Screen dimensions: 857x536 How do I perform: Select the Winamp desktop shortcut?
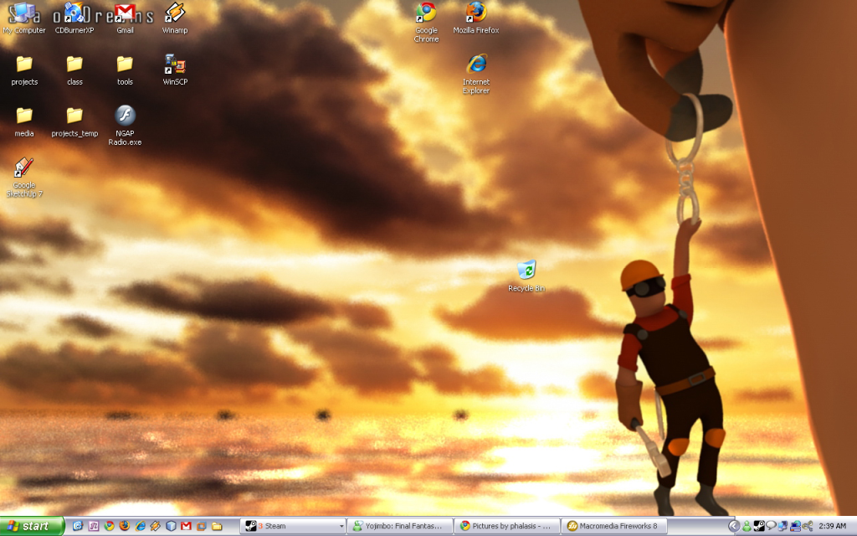pyautogui.click(x=175, y=18)
